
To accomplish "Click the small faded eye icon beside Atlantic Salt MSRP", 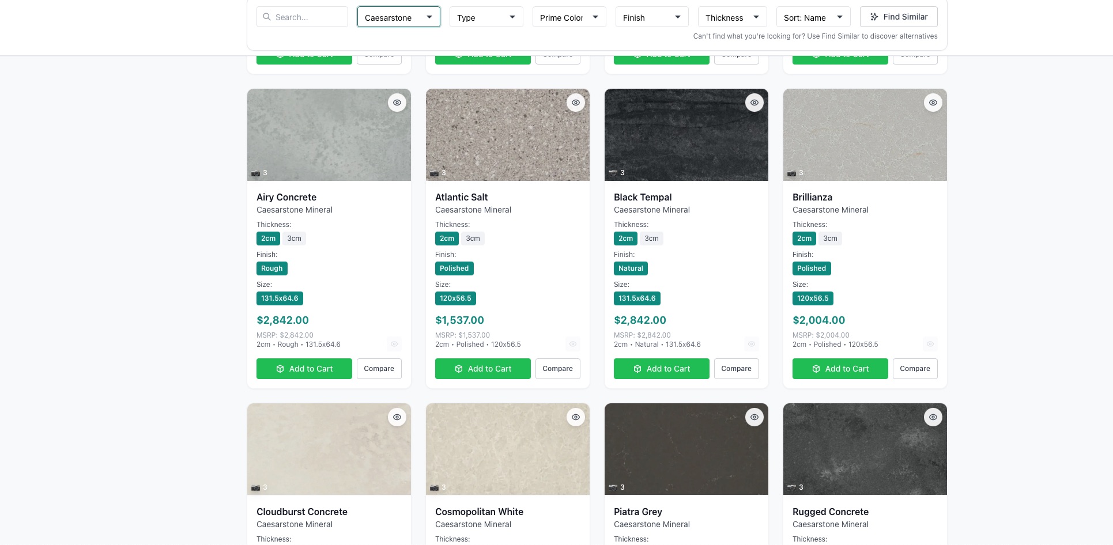I will [573, 344].
